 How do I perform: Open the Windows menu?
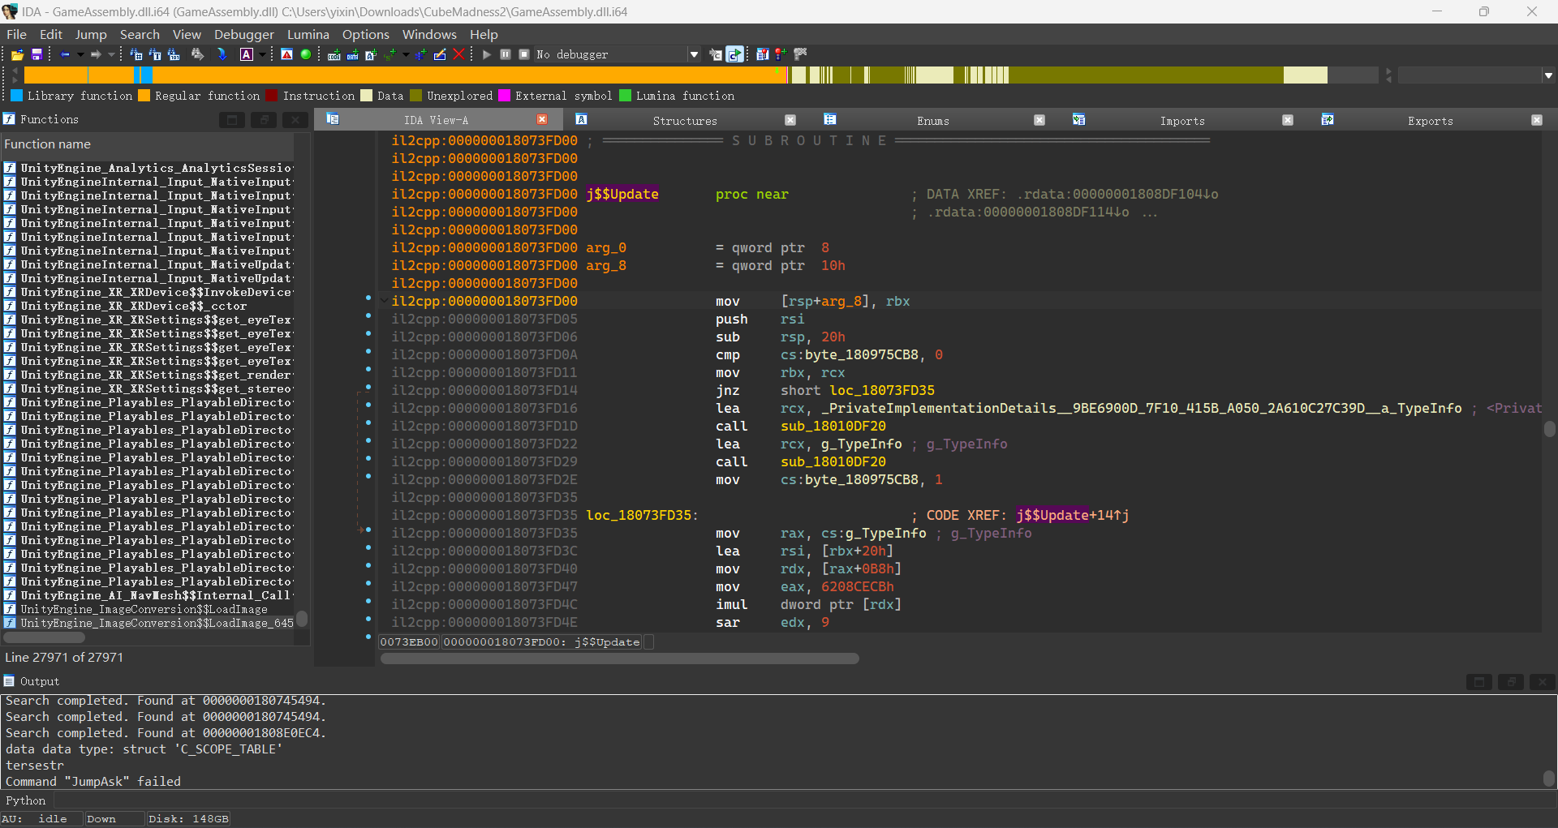click(x=429, y=34)
